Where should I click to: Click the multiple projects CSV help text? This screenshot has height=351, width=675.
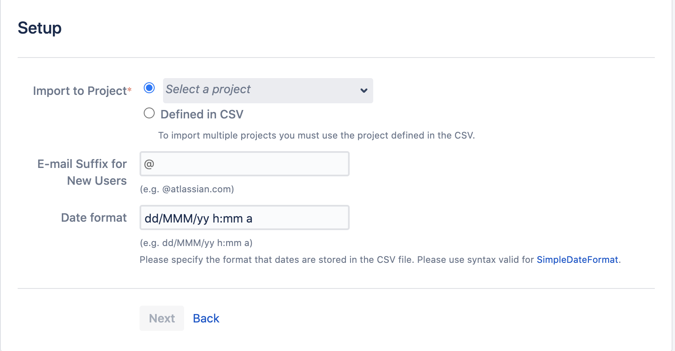pyautogui.click(x=316, y=135)
